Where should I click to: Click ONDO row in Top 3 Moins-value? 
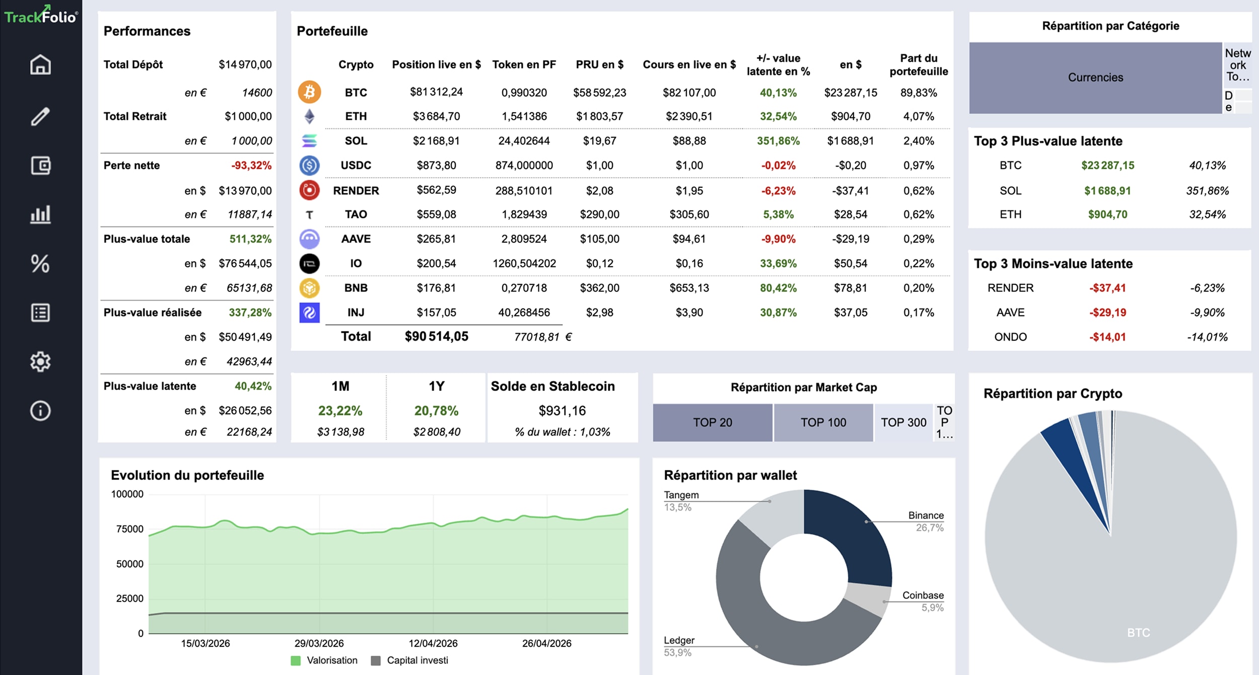coord(1110,337)
